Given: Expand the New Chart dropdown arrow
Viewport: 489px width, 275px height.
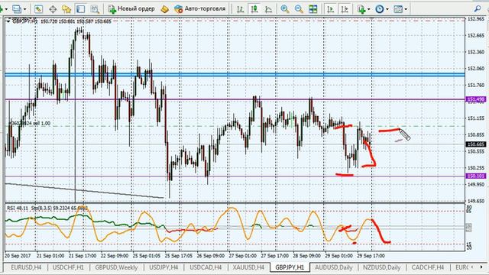Looking at the screenshot, I should 6,9.
